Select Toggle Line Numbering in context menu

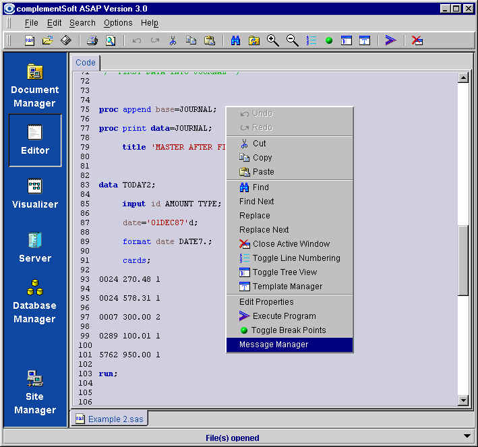[x=290, y=258]
